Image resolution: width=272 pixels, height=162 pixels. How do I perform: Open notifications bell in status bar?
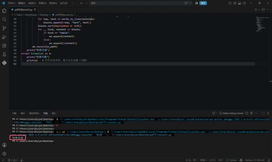click(269, 160)
